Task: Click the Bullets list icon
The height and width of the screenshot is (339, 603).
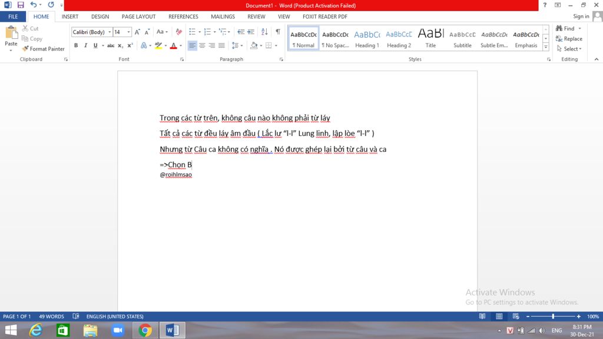Action: [193, 32]
